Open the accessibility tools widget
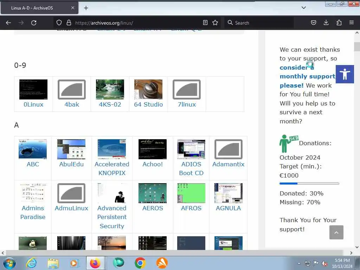The height and width of the screenshot is (270, 360). click(345, 74)
